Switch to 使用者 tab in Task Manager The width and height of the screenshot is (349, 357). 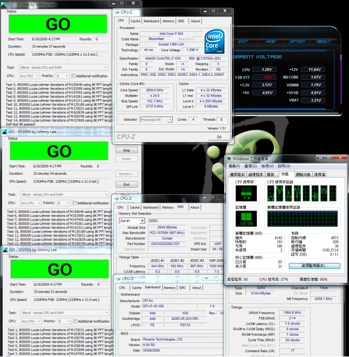[x=320, y=174]
